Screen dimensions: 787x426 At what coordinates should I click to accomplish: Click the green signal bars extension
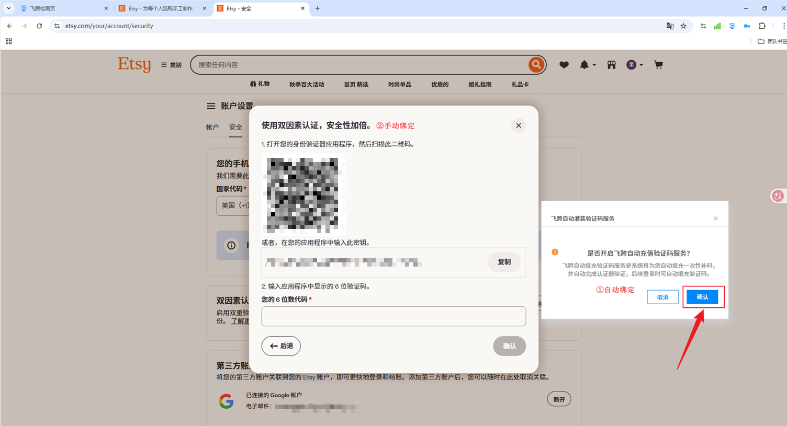717,26
